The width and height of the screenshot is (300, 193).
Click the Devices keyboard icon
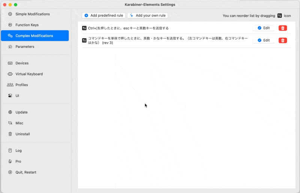[x=10, y=63]
